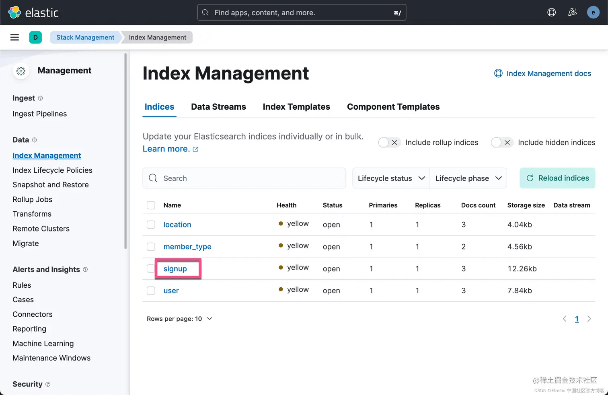The image size is (608, 395).
Task: Open Rows per page selector
Action: pos(179,319)
